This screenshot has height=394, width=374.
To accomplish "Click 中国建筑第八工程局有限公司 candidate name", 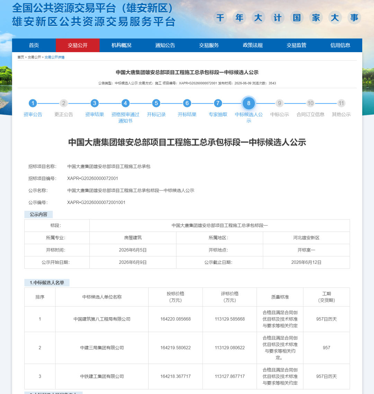I will (102, 319).
